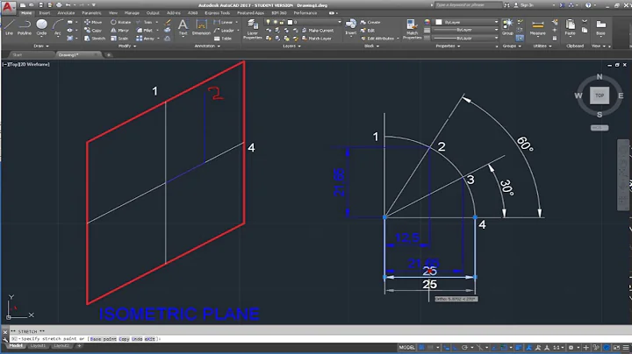This screenshot has width=632, height=354.
Task: Expand the Block panel
Action: pyautogui.click(x=371, y=46)
